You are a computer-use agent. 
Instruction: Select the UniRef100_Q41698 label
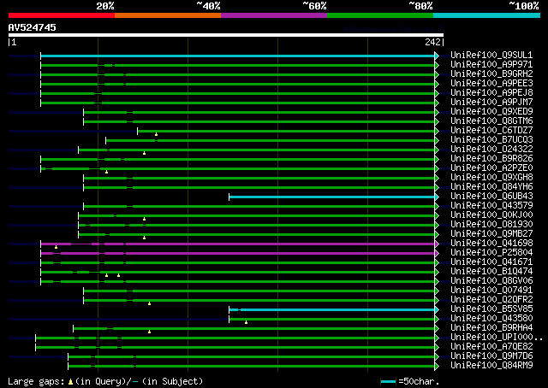[491, 244]
